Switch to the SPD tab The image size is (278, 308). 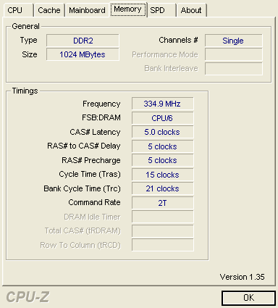click(161, 10)
